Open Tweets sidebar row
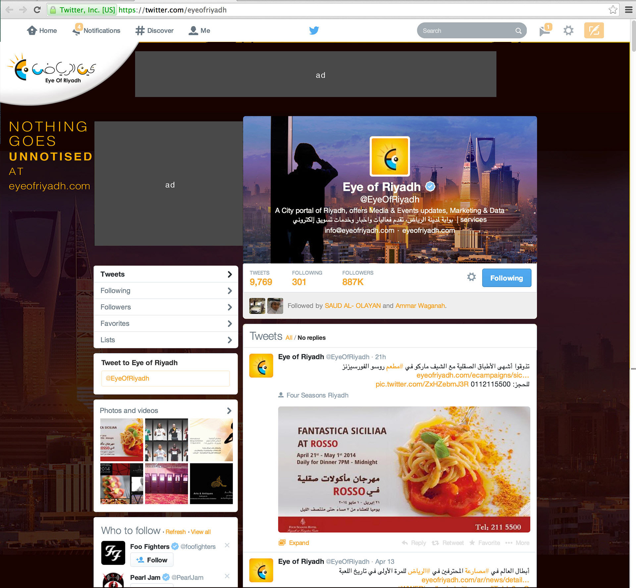 click(x=166, y=274)
